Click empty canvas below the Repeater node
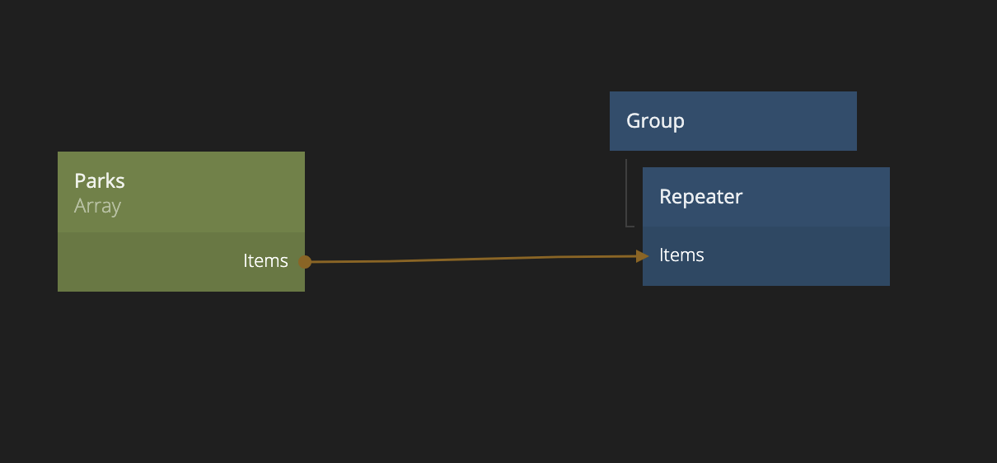The height and width of the screenshot is (463, 997). [766, 371]
